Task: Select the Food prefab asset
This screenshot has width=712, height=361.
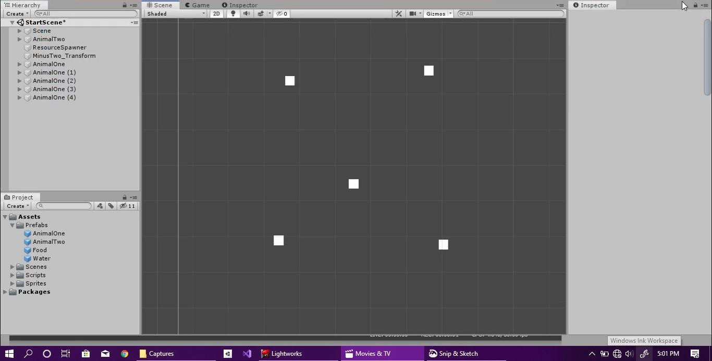Action: click(x=40, y=250)
